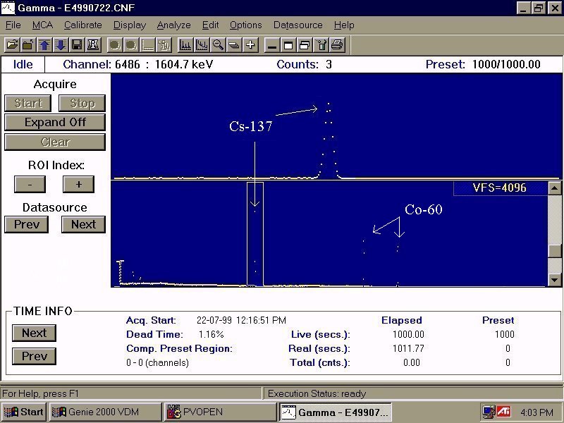Store data with the down-arrow toolbar icon

pyautogui.click(x=59, y=44)
